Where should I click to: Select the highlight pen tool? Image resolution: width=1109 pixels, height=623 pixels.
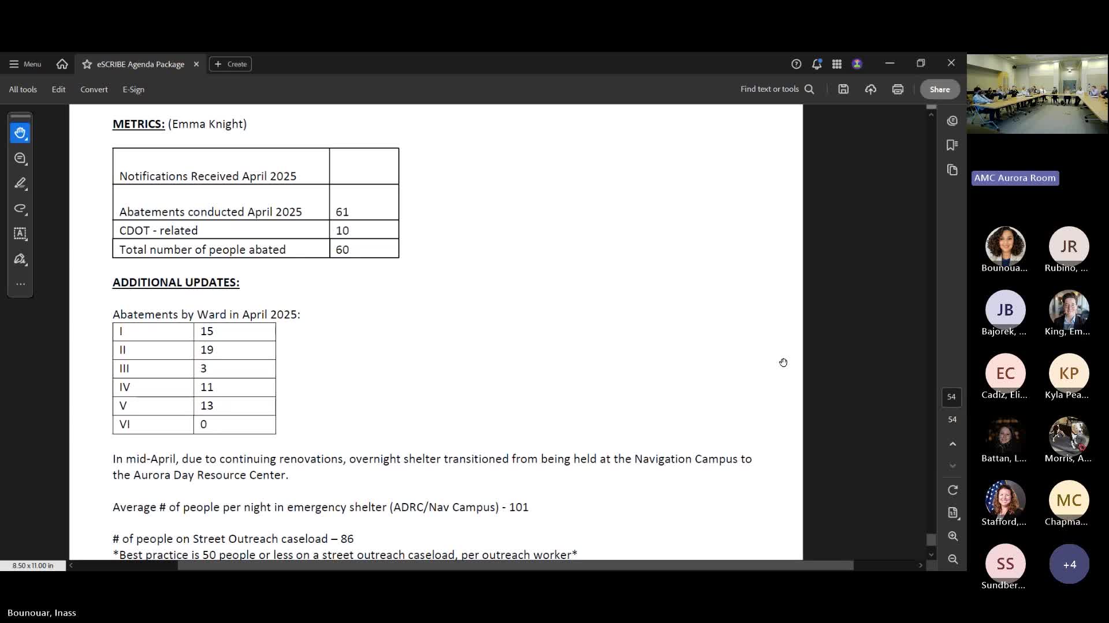coord(20,183)
